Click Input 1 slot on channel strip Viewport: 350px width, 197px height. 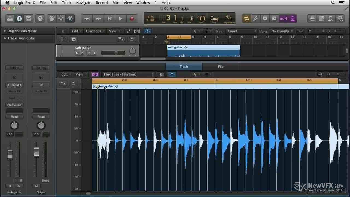point(14,85)
